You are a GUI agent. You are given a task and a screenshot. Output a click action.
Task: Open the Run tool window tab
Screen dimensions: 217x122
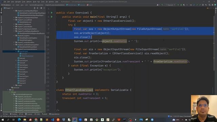[6, 114]
